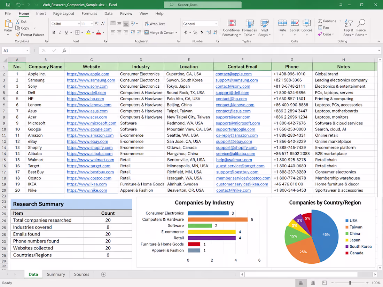Select the Format Painter brush
The width and height of the screenshot is (383, 287).
click(18, 35)
